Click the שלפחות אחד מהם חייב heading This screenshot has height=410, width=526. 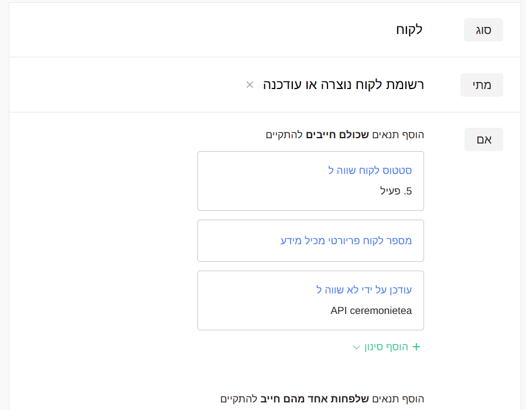point(322,399)
